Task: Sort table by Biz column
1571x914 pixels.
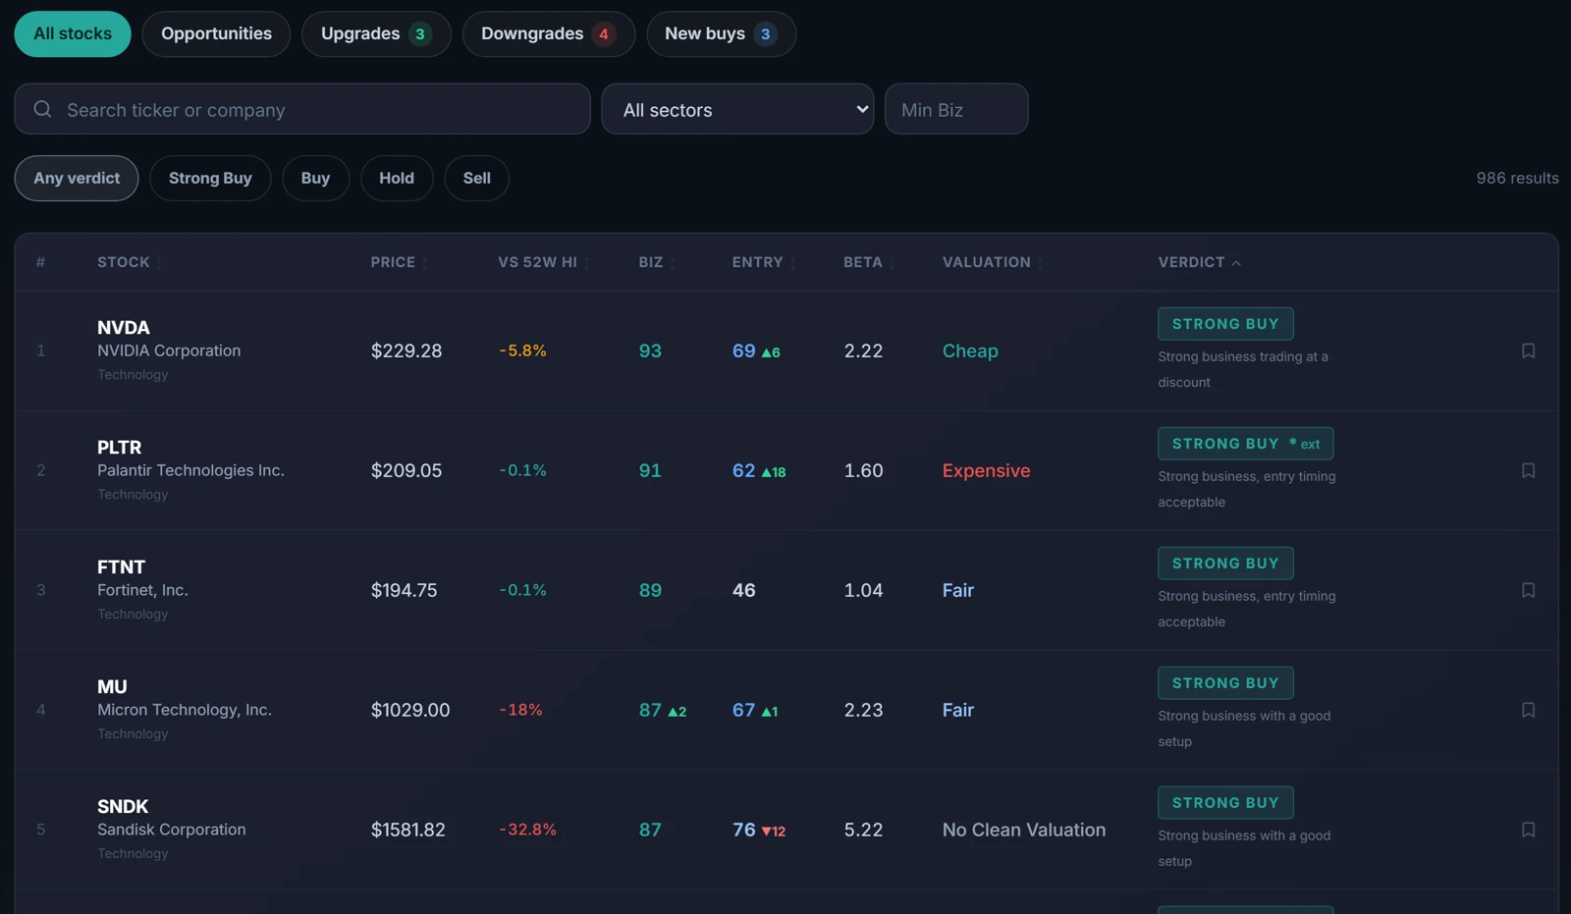Action: coord(657,262)
